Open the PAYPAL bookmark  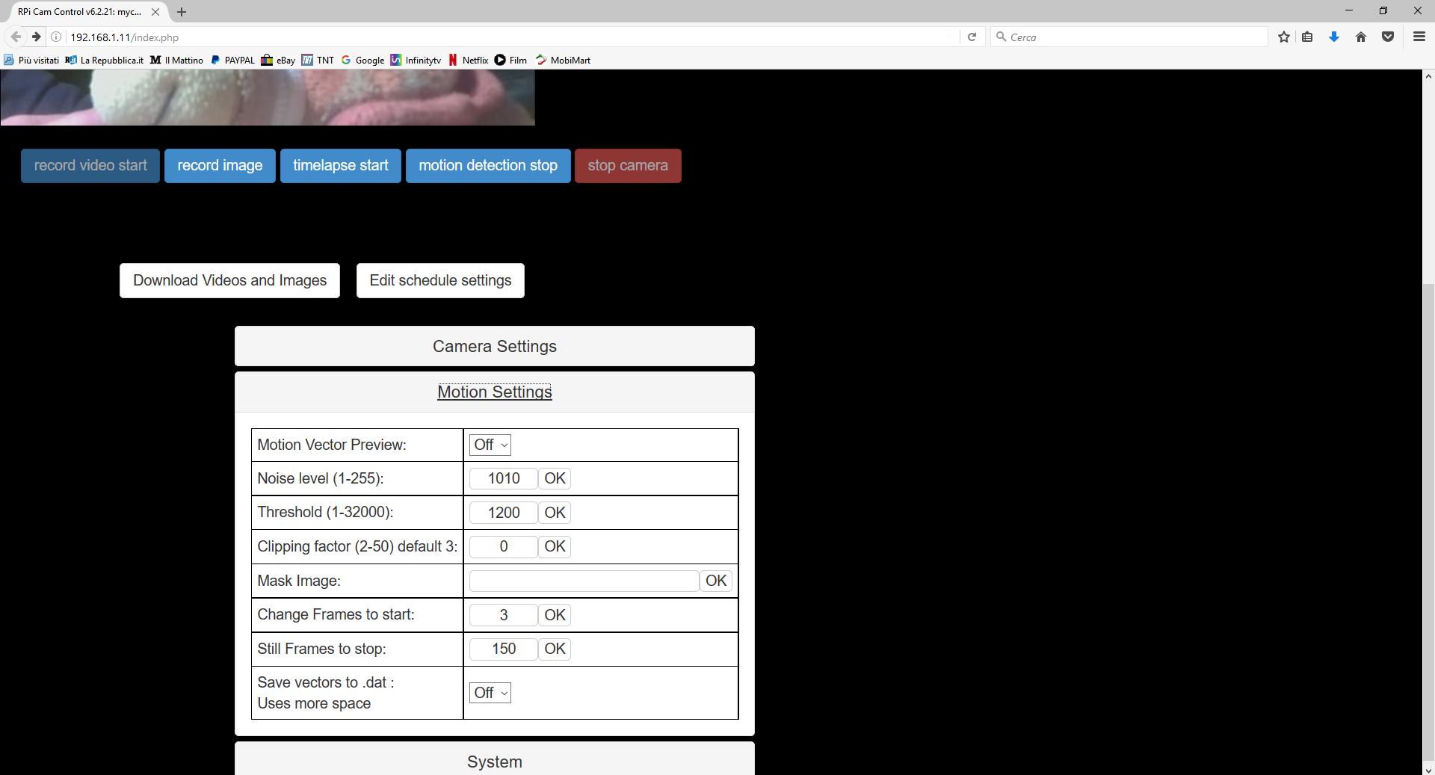pyautogui.click(x=232, y=60)
